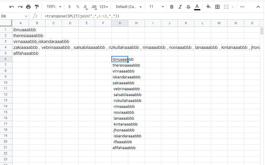Open the more toolbar options menu
This screenshot has width=265, height=165.
(242, 7)
